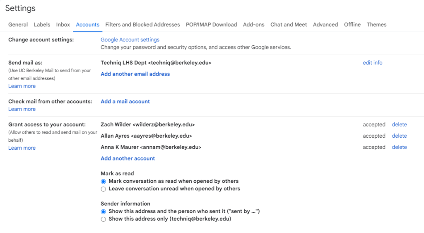Click Add another email address
This screenshot has height=233, width=424.
pyautogui.click(x=135, y=74)
